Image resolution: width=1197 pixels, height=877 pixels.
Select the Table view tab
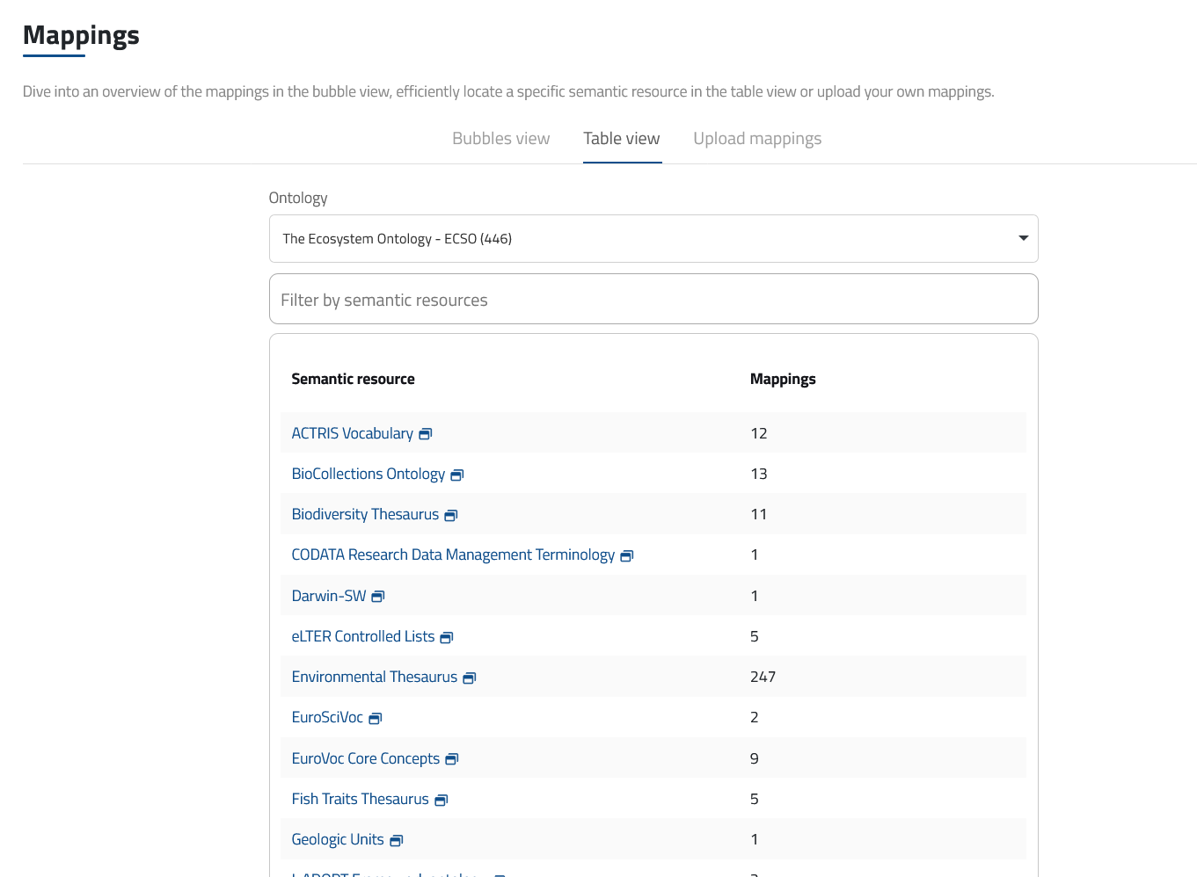click(x=622, y=138)
